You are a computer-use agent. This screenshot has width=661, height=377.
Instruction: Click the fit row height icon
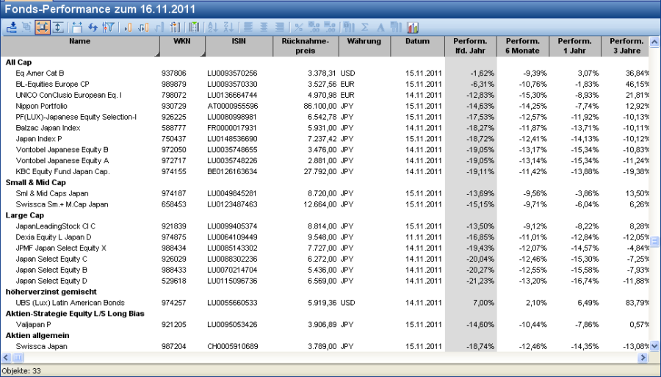click(x=57, y=27)
